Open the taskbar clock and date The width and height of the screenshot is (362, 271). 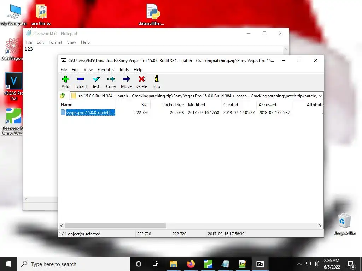(332, 264)
